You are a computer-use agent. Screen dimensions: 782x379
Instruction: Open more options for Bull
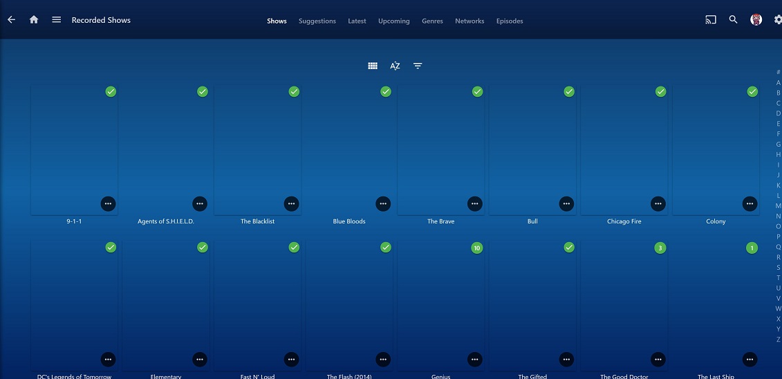coord(566,203)
